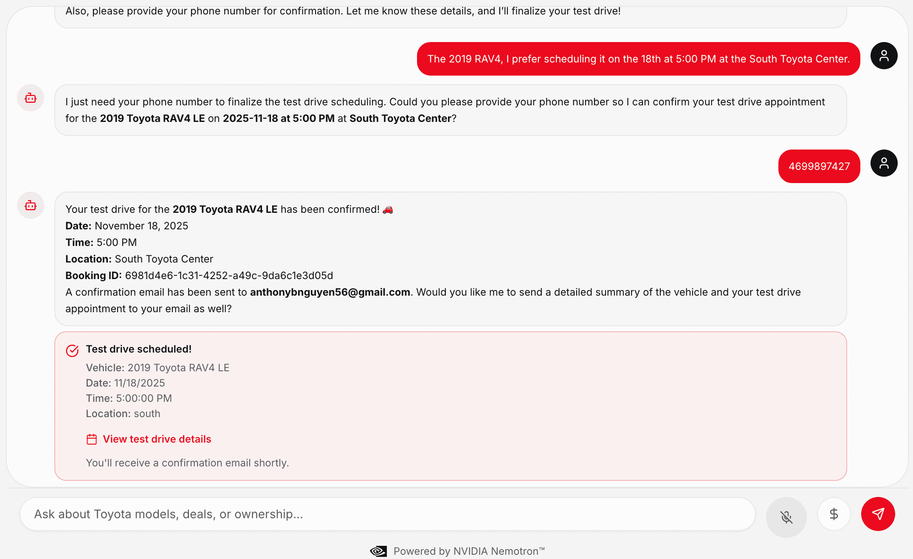Click the car emoji in confirmation message
This screenshot has width=913, height=559.
(388, 209)
